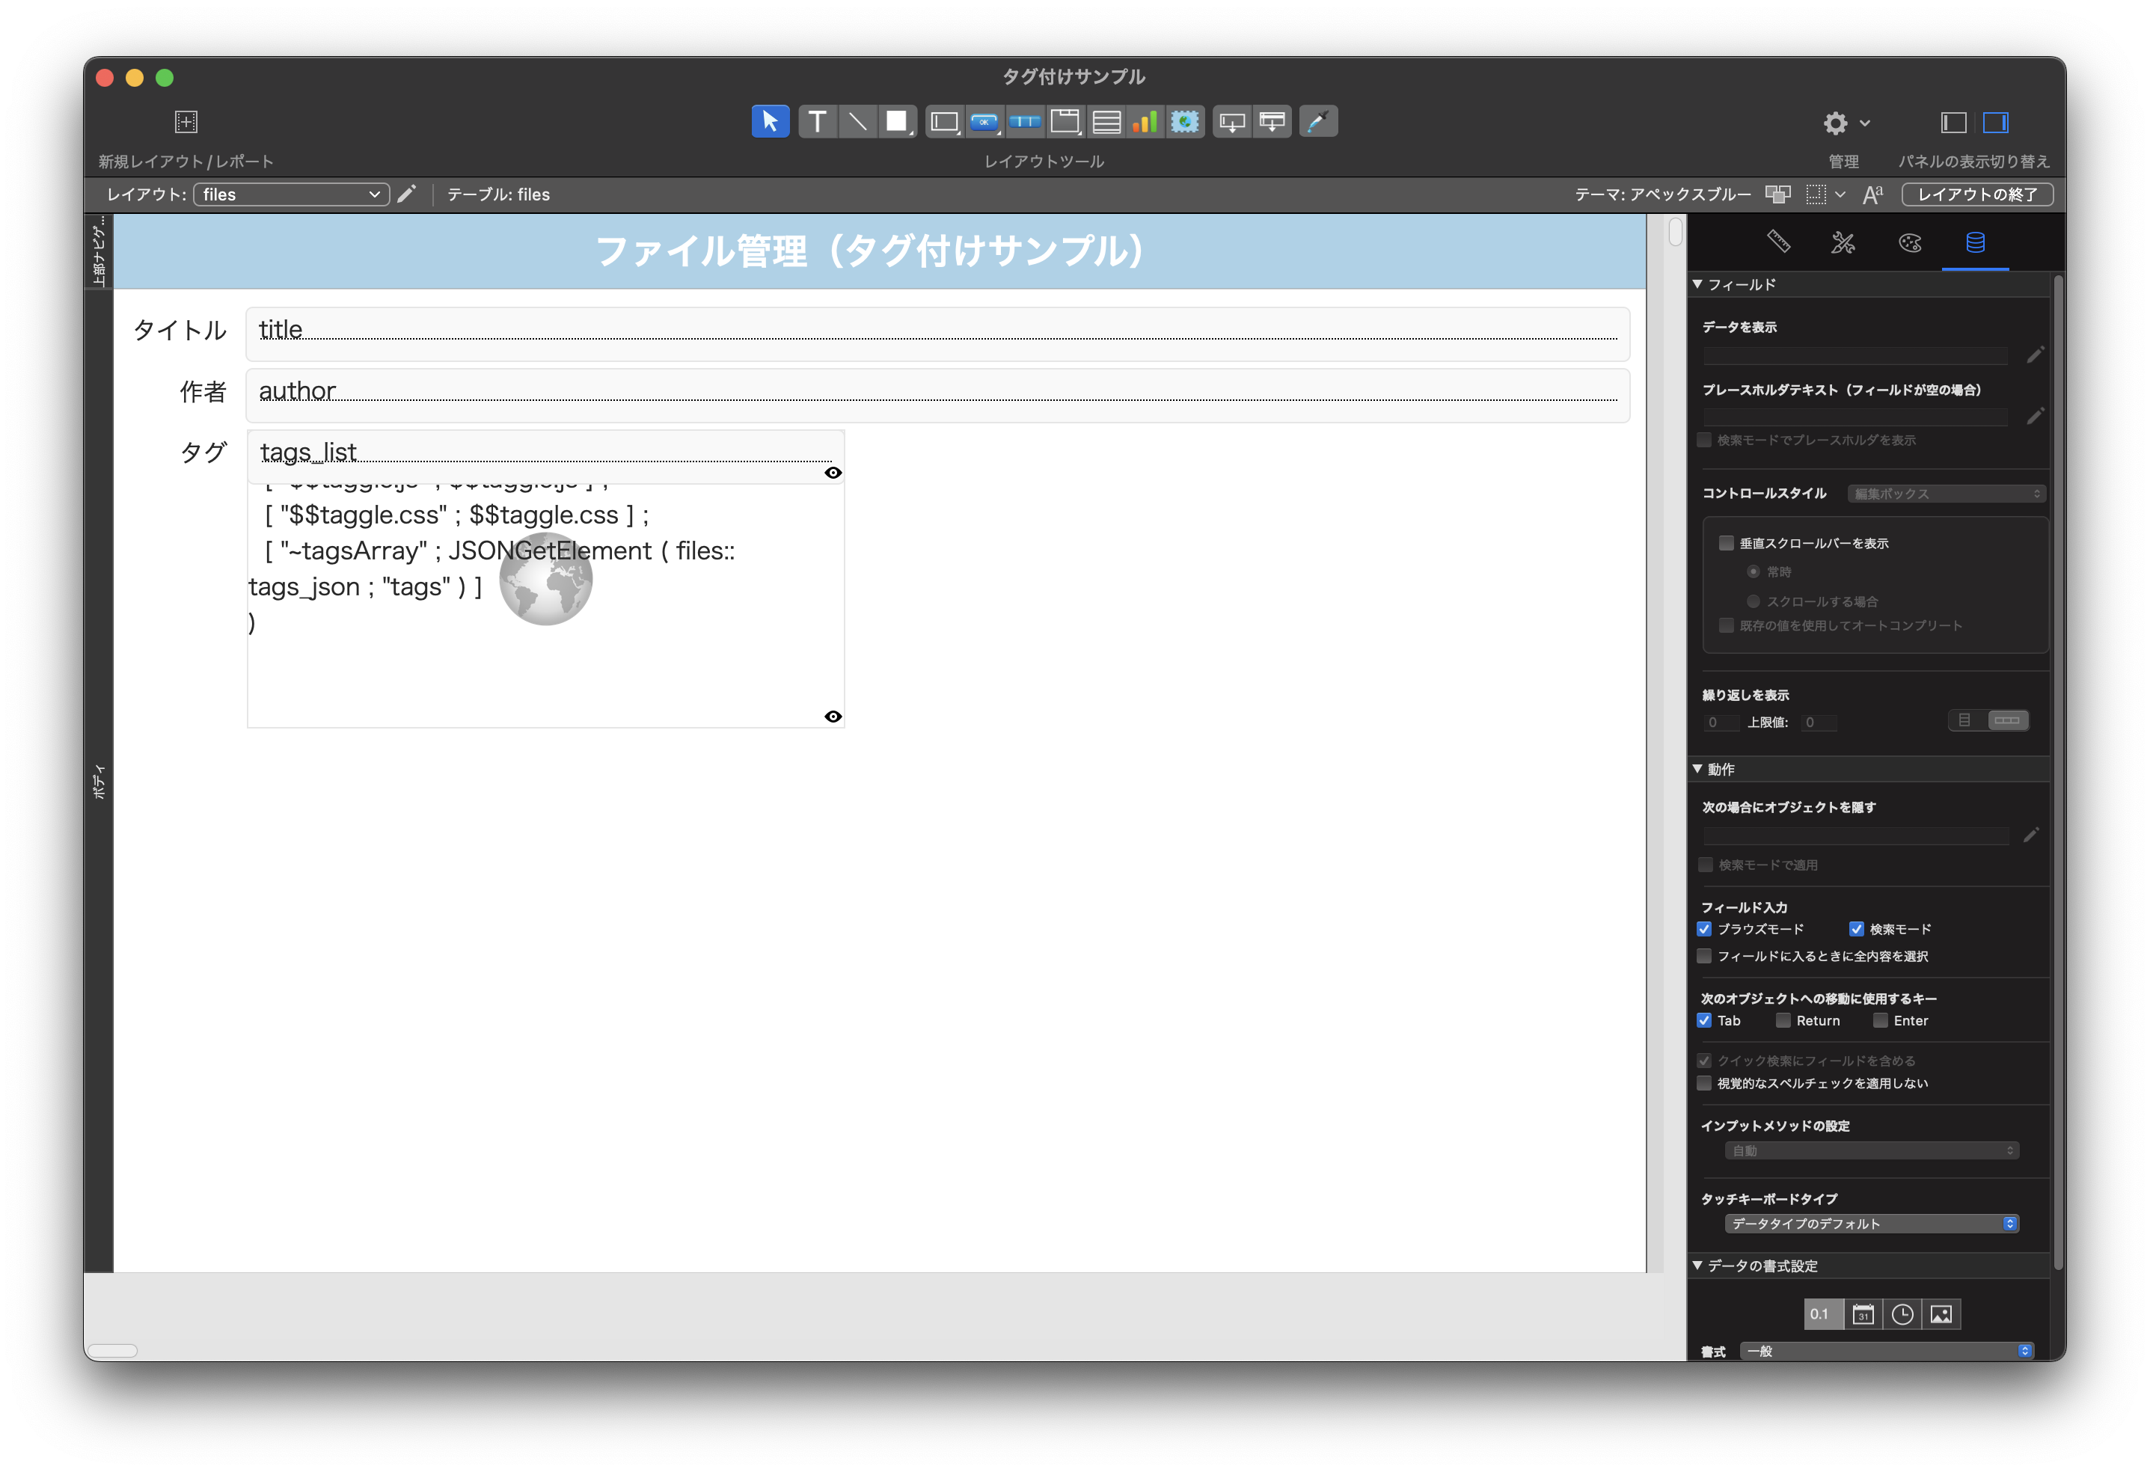
Task: Click the Field placement tool
Action: point(1231,121)
